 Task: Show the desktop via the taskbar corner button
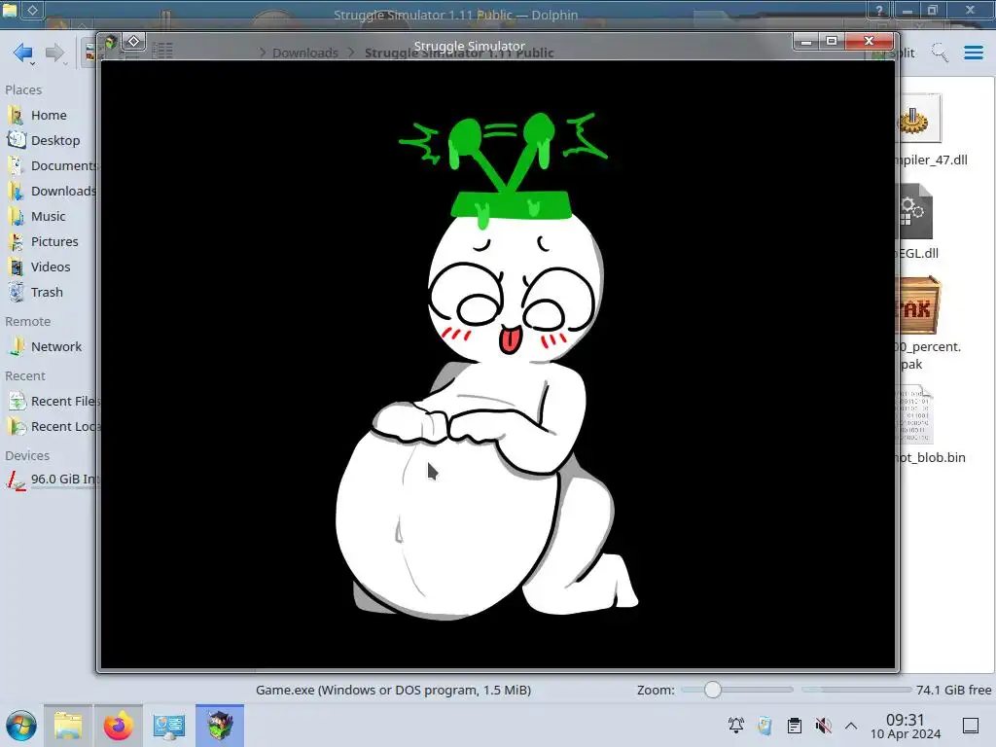click(971, 726)
